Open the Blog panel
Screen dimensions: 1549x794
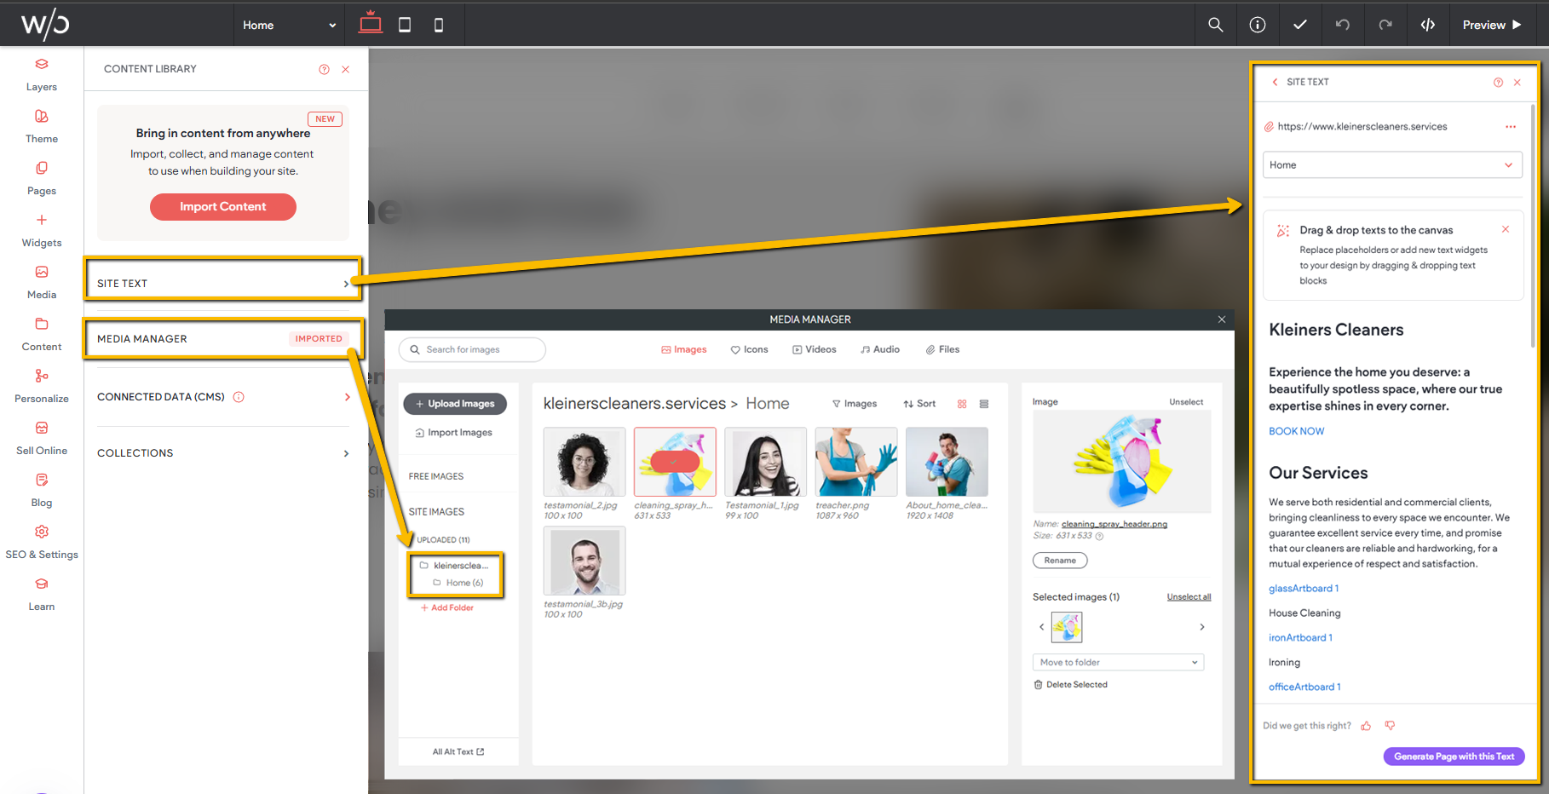pos(42,491)
